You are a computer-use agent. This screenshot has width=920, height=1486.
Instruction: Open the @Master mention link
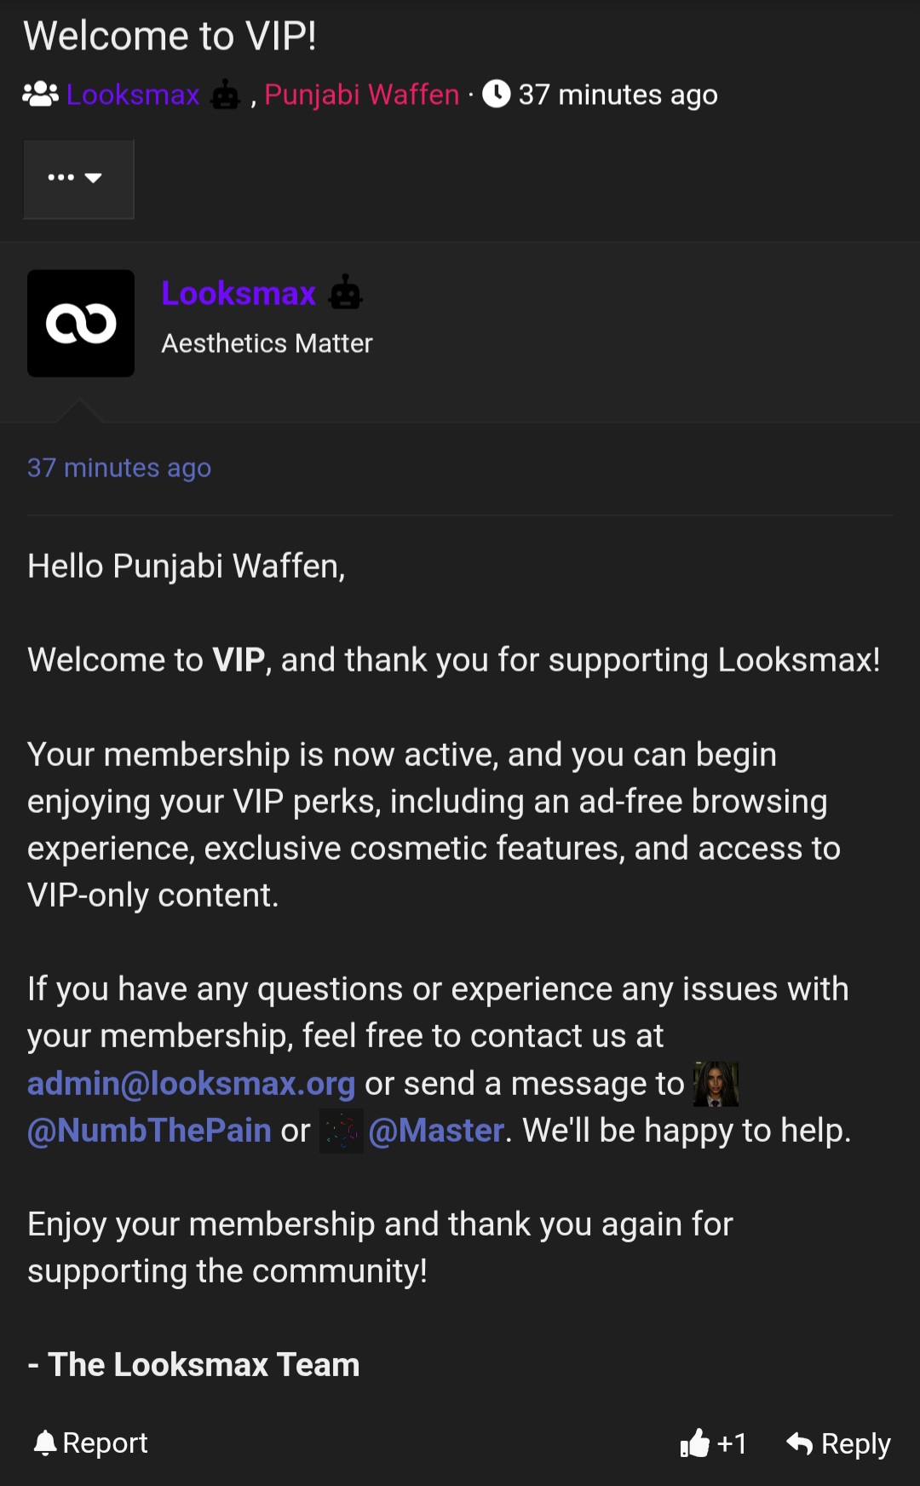pyautogui.click(x=437, y=1131)
